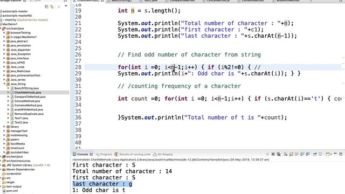Click the Open Console icon
345x194 pixels.
click(328, 154)
